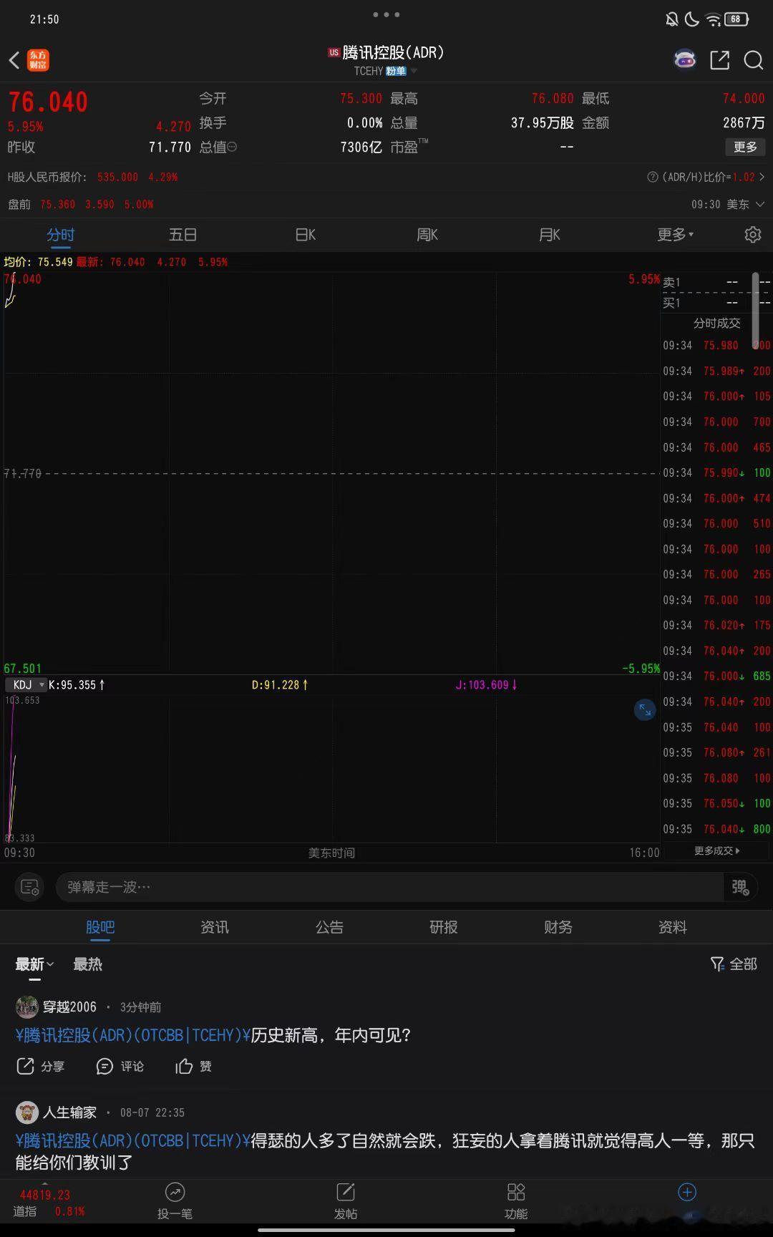The width and height of the screenshot is (773, 1237).
Task: Tap the 盘前 75.360 quote row
Action: tap(81, 204)
